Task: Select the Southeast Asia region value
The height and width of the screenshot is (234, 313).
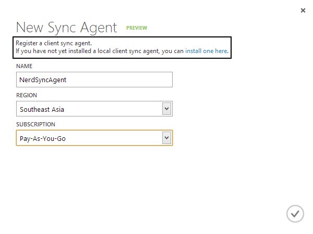Action: [x=42, y=109]
